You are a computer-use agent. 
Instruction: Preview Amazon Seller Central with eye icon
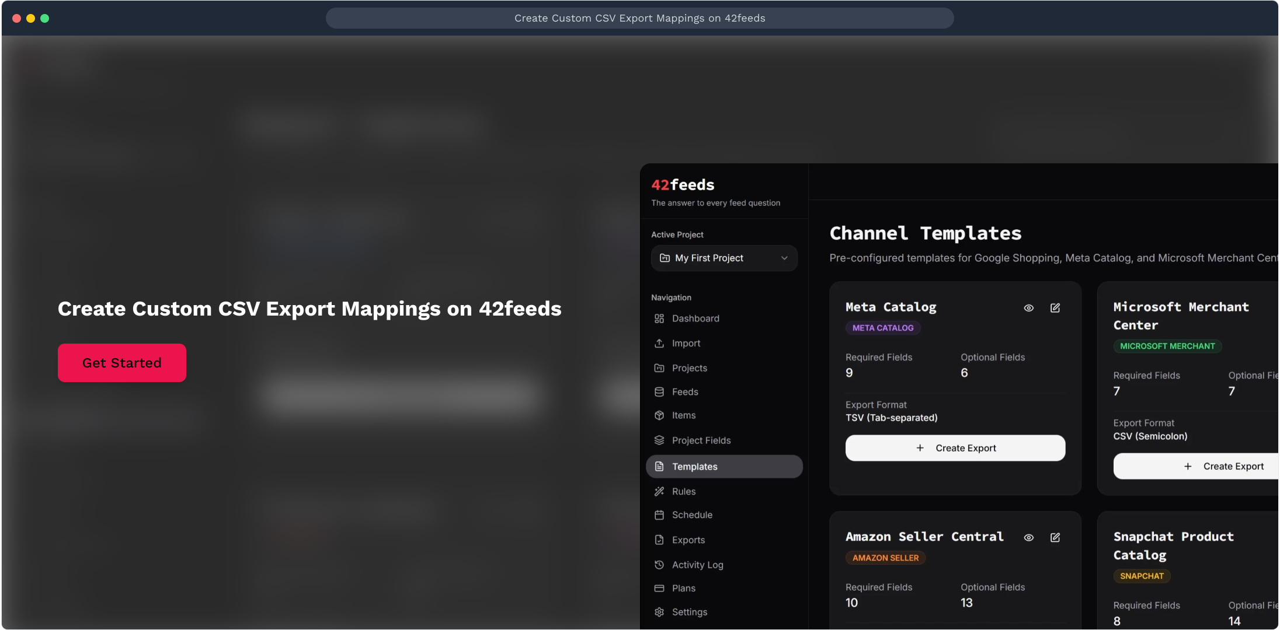[1029, 538]
